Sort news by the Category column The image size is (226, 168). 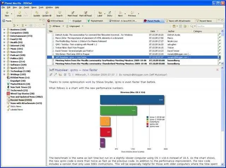click(204, 31)
